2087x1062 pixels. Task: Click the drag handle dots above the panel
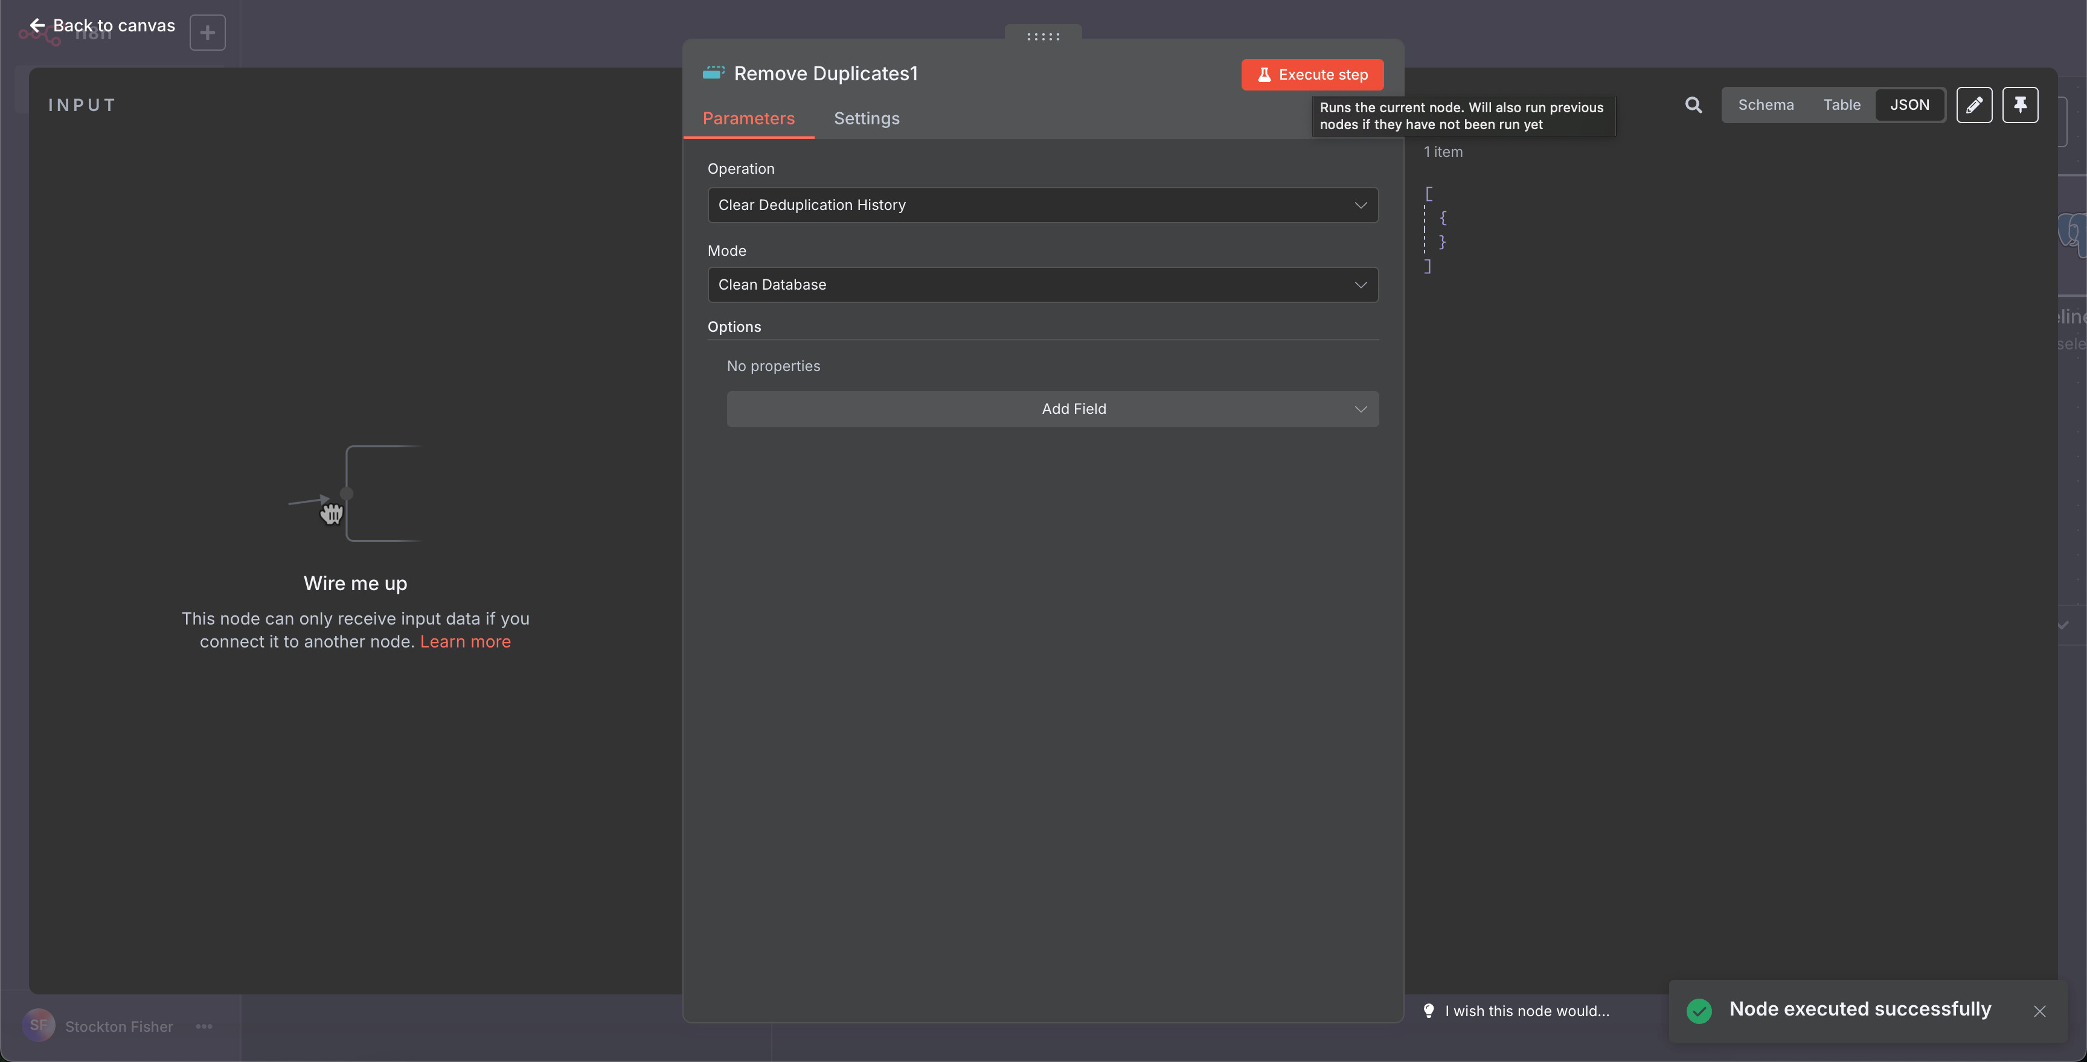click(x=1043, y=36)
